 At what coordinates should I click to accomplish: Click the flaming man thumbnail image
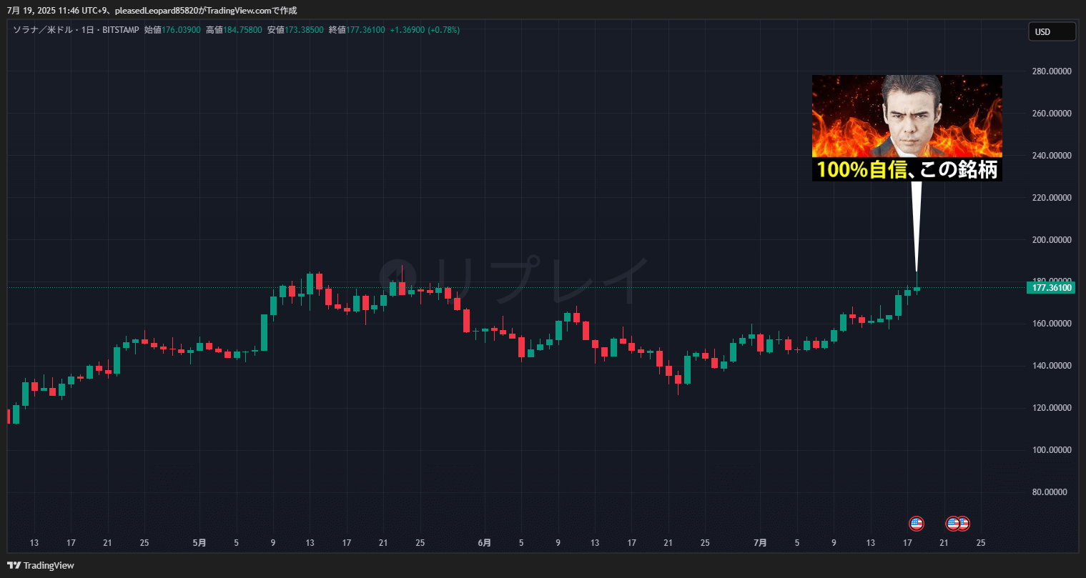click(907, 116)
